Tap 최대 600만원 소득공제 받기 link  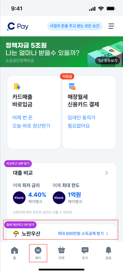coord(81,234)
